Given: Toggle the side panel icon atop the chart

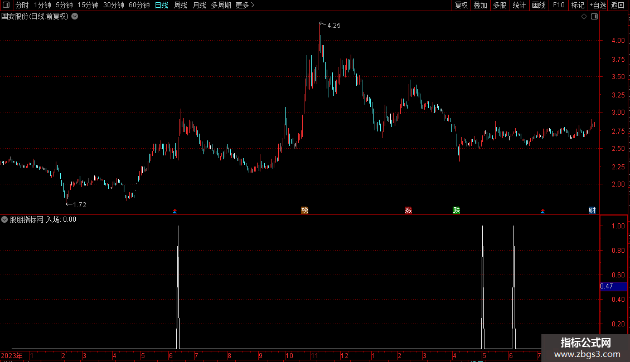Looking at the screenshot, I should tap(594, 17).
